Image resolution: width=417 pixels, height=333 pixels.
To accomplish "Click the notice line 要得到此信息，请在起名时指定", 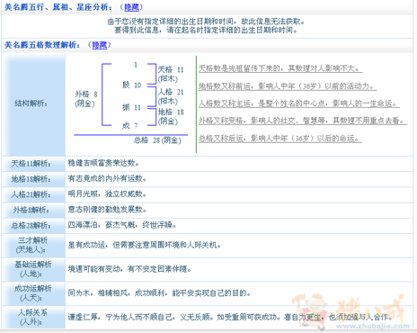I will point(206,30).
